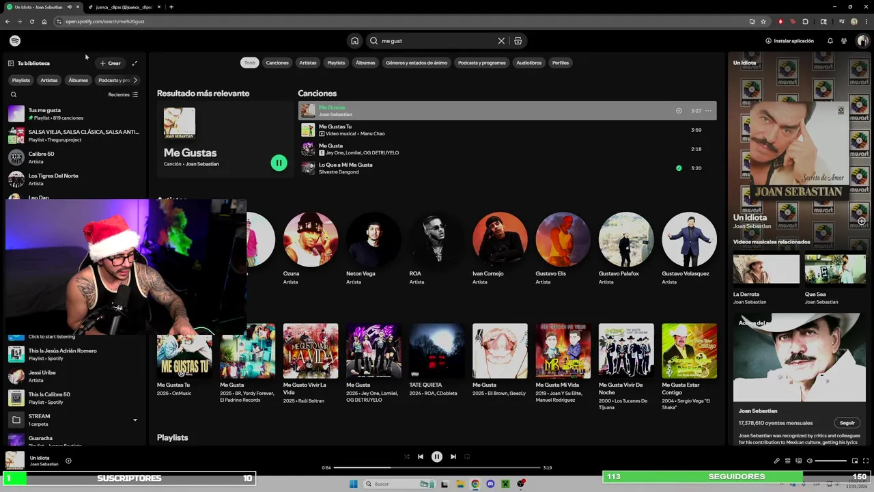Open the Tus me gusta playlist
The width and height of the screenshot is (874, 492).
point(74,113)
